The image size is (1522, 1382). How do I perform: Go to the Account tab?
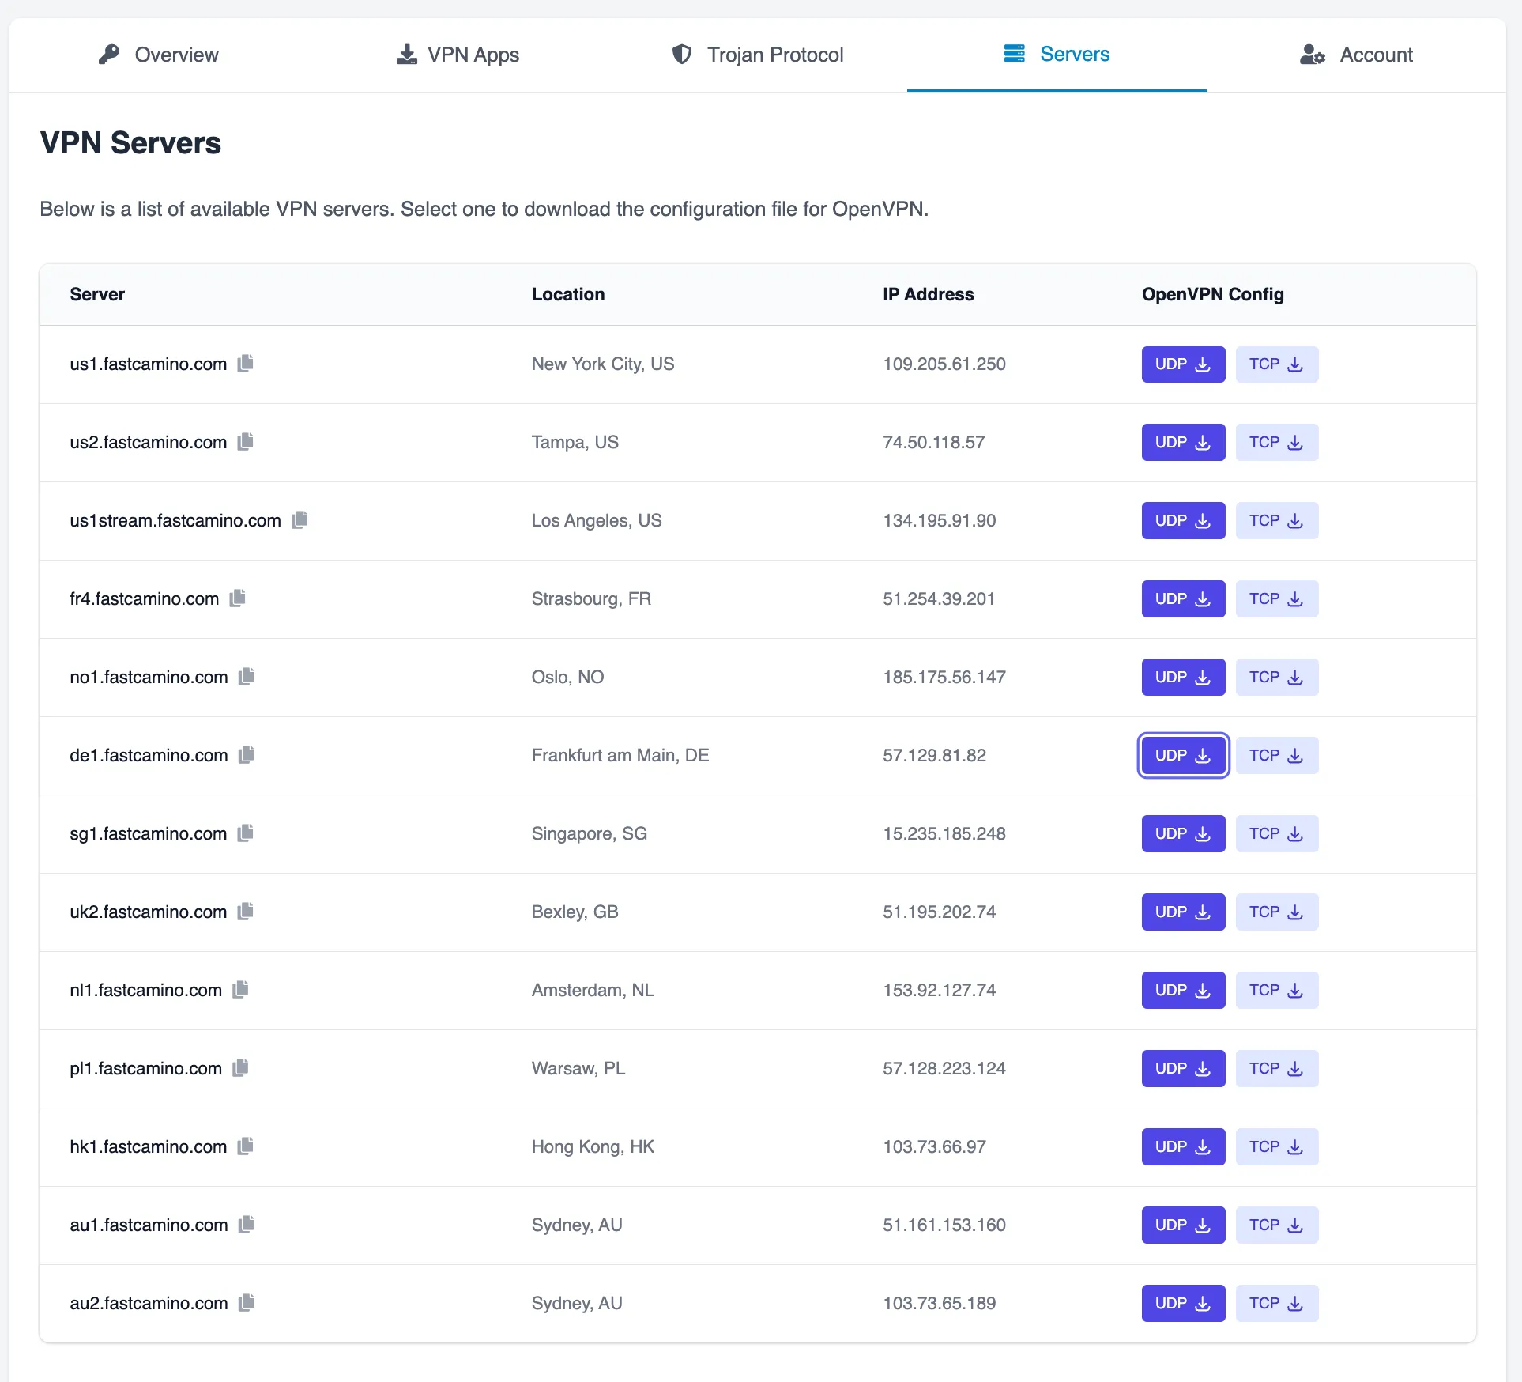1356,55
